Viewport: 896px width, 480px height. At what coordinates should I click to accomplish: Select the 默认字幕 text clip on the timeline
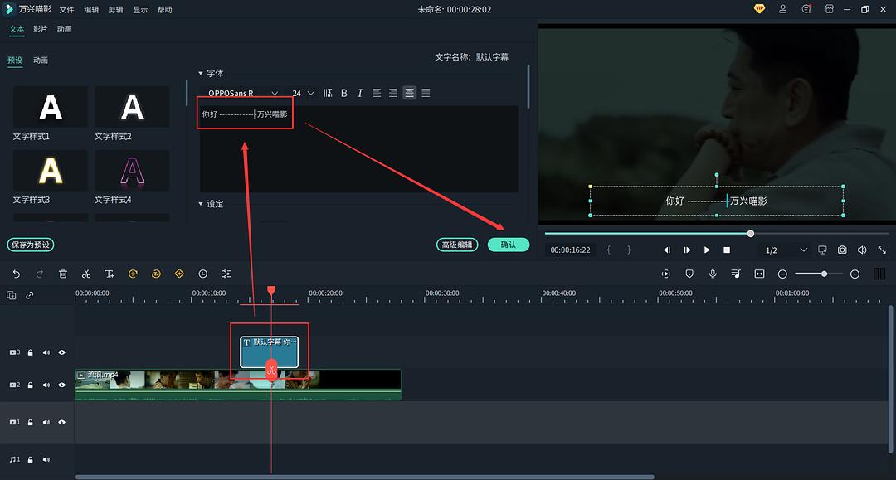pos(269,352)
